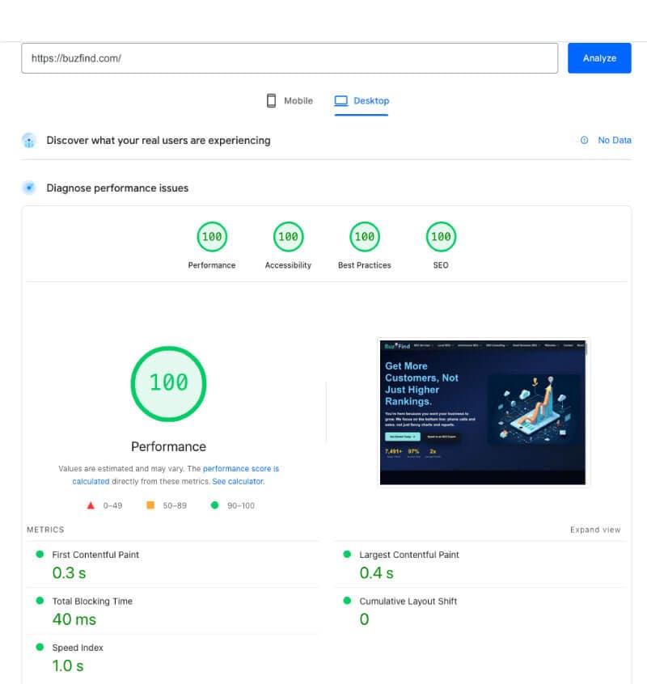Image resolution: width=647 pixels, height=684 pixels.
Task: Click the 'Diagnose performance issues' heading
Action: (x=117, y=188)
